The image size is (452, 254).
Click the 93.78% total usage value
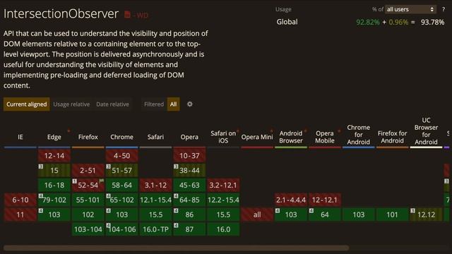432,22
